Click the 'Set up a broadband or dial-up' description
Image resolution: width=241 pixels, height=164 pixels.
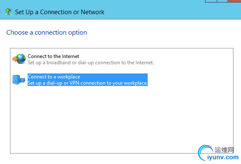[x=91, y=63]
